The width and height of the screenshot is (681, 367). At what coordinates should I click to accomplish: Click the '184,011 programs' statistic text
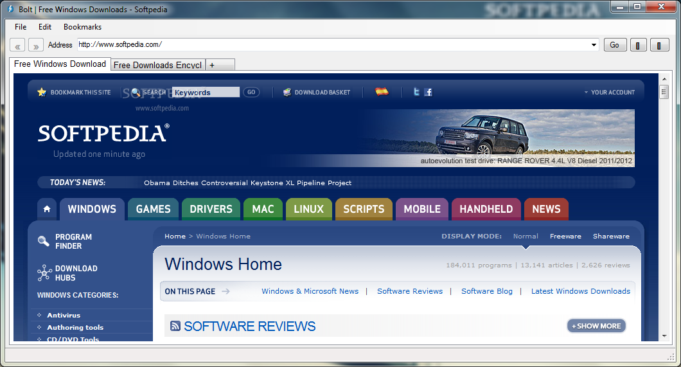479,265
